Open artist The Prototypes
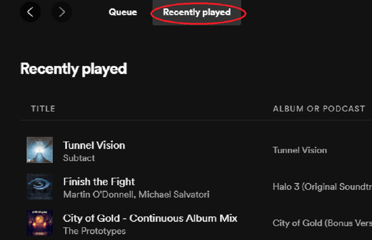Image resolution: width=372 pixels, height=240 pixels. click(x=94, y=231)
